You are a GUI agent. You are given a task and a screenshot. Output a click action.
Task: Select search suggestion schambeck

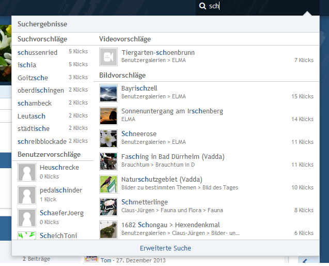tap(35, 104)
